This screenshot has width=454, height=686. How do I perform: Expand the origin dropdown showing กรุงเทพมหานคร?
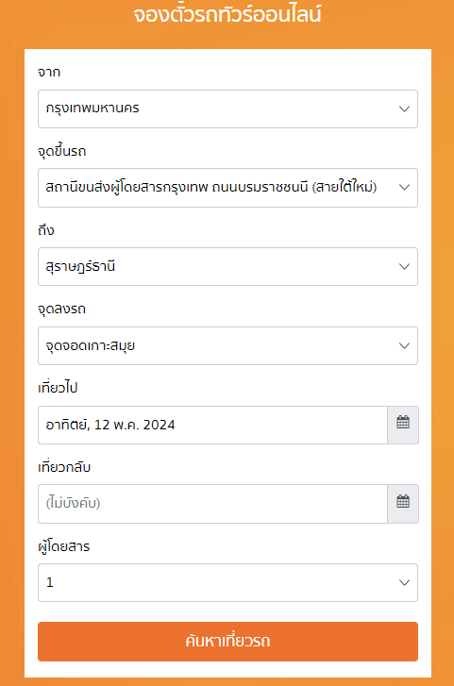click(227, 109)
